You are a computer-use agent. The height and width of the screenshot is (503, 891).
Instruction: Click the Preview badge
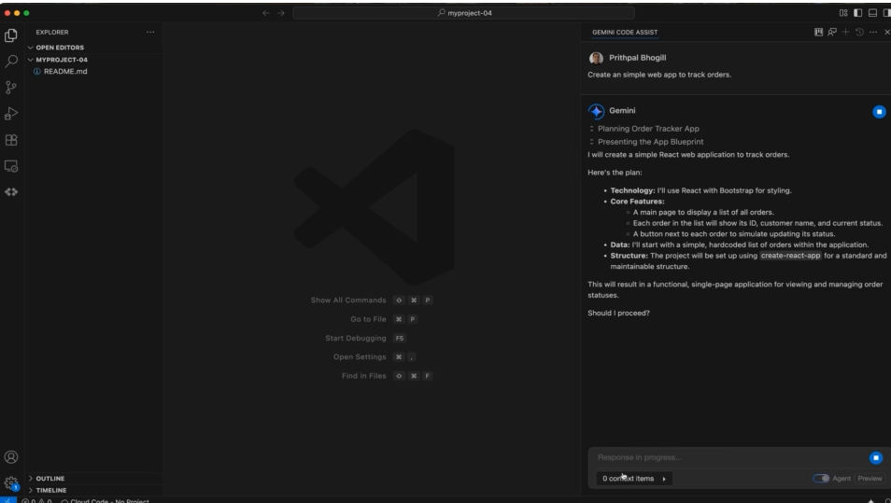(x=870, y=479)
